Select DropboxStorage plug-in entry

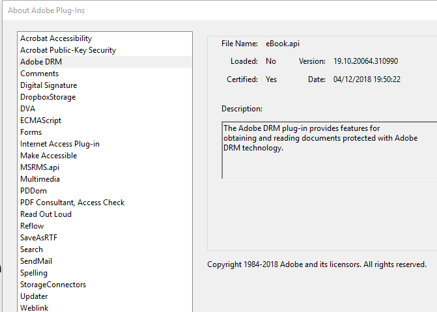click(48, 97)
